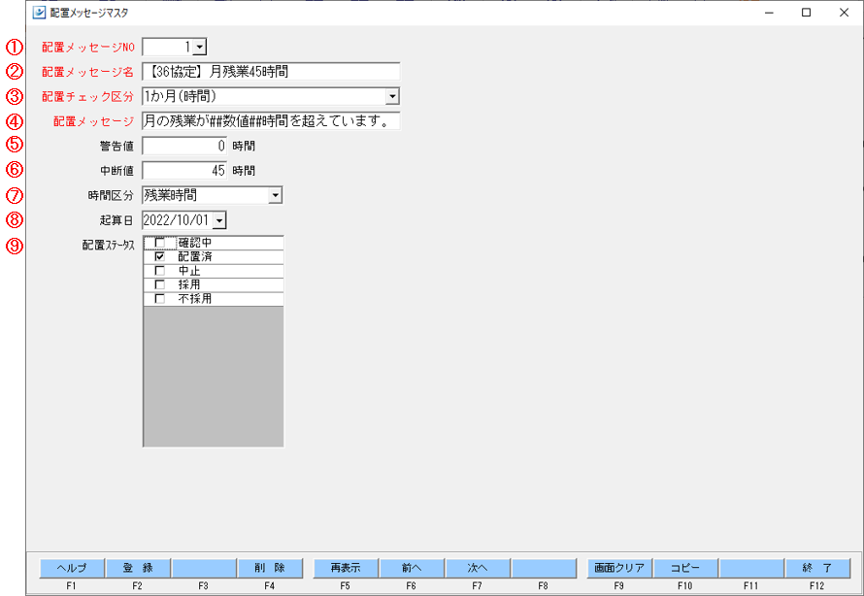This screenshot has width=864, height=596.
Task: Toggle the 不採用 status checkbox
Action: pos(160,299)
